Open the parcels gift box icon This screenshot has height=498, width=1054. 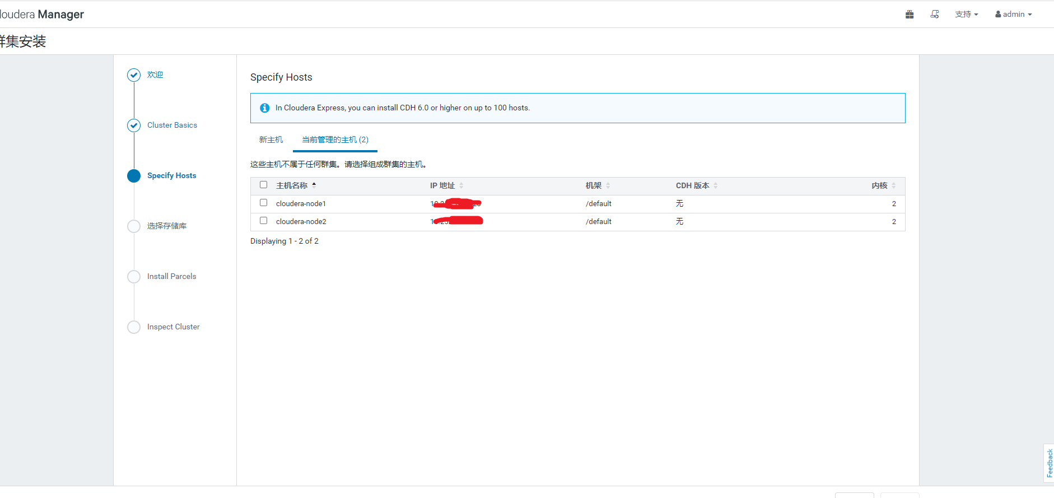(910, 15)
